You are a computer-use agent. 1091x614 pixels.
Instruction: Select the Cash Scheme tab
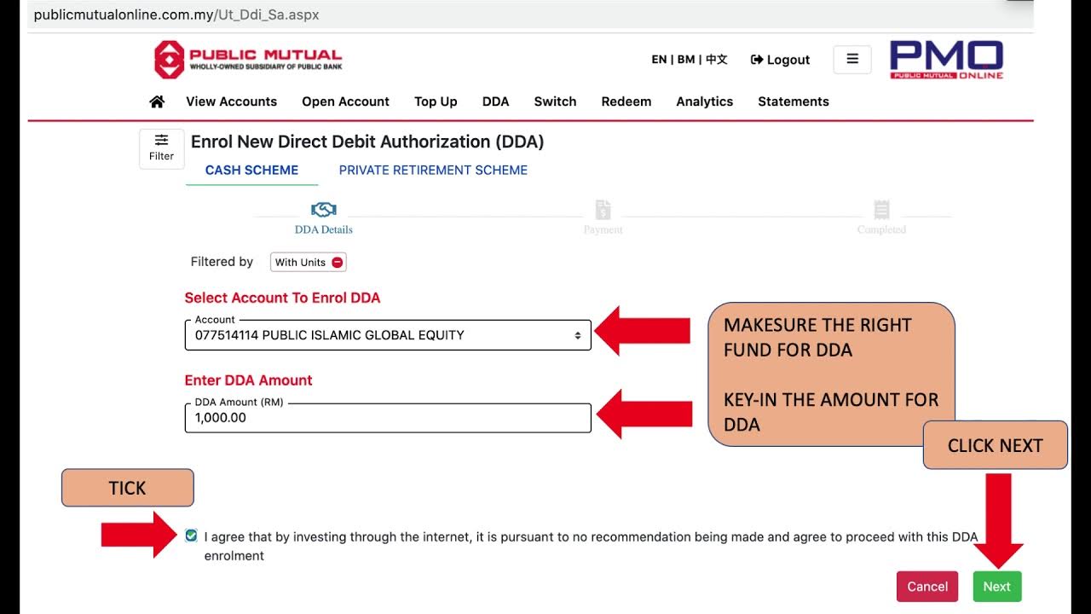pyautogui.click(x=251, y=170)
